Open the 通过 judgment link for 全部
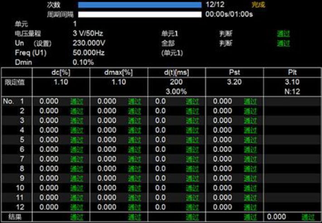This screenshot has width=322, height=223. pyautogui.click(x=284, y=43)
